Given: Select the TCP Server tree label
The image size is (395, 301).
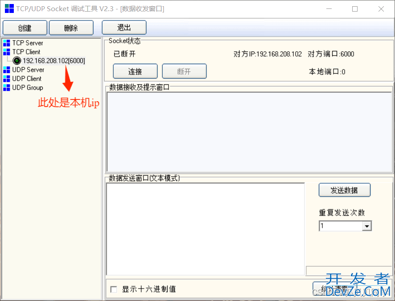Looking at the screenshot, I should tap(28, 43).
